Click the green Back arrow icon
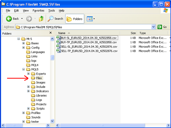 click(9, 19)
